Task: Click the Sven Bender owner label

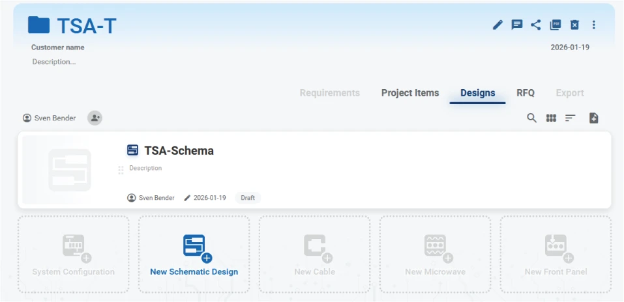Action: (50, 118)
